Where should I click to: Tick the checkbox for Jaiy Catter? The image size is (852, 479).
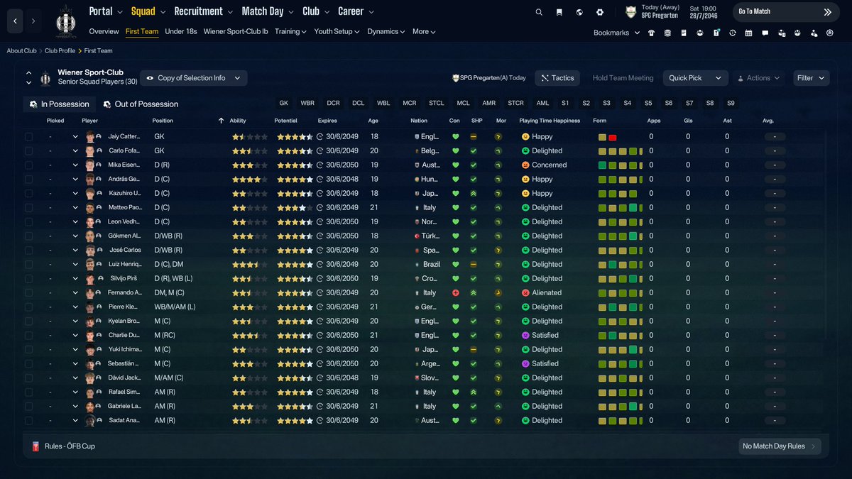28,136
